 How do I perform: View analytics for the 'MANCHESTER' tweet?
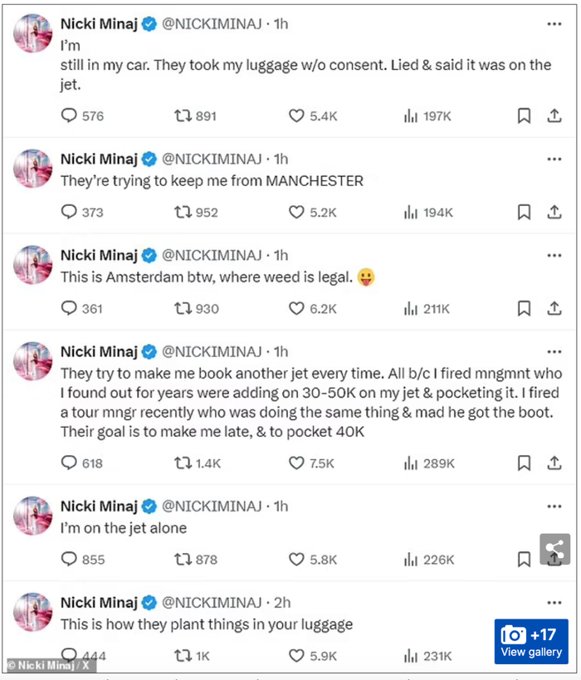click(x=410, y=213)
